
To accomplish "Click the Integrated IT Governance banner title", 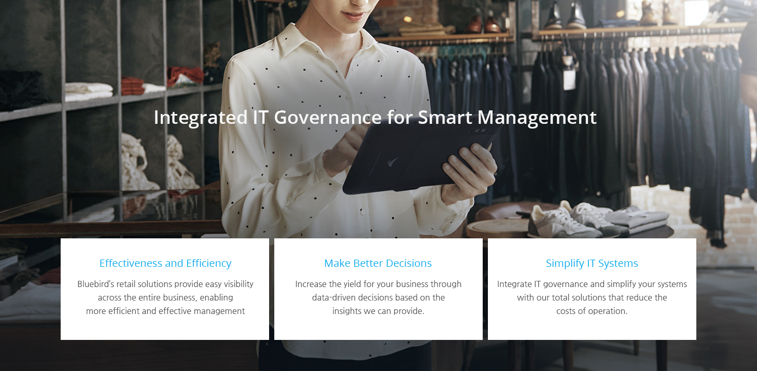I will [x=375, y=118].
